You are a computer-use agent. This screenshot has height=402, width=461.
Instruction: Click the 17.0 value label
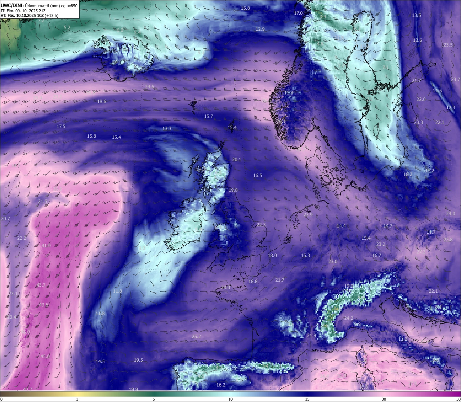tap(299, 13)
